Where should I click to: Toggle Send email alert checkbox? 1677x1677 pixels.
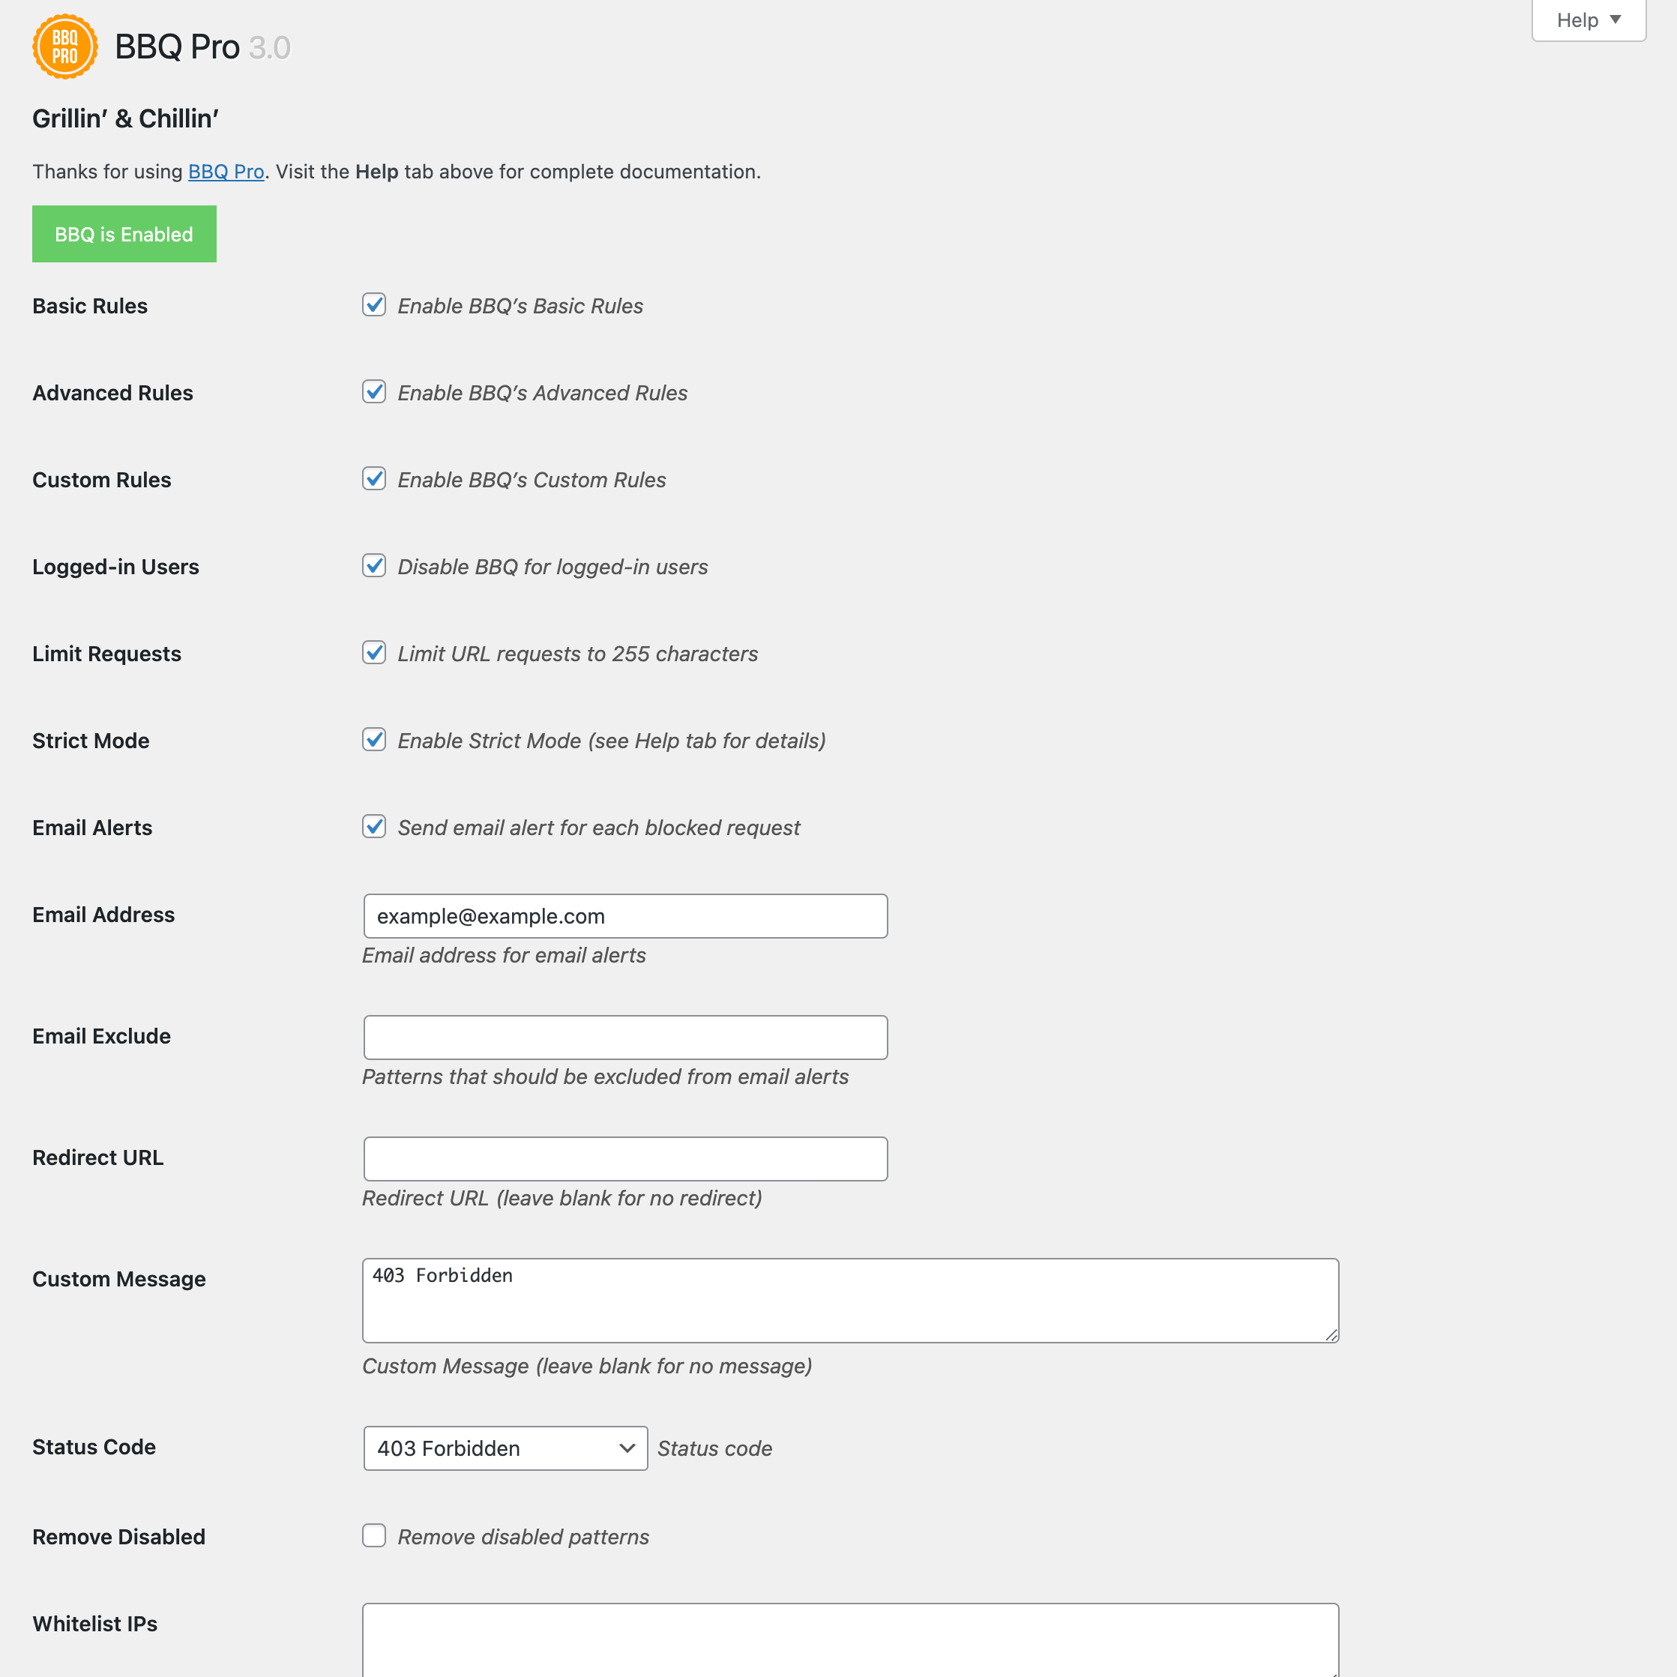coord(374,825)
